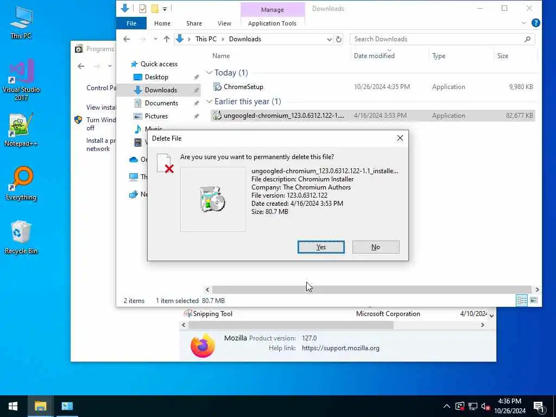This screenshot has height=417, width=556.
Task: Select Documents in navigation pane
Action: click(x=161, y=103)
